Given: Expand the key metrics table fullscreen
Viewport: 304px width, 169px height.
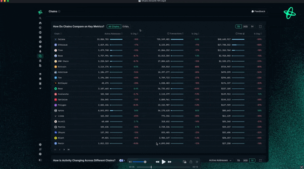Looking at the screenshot, I should tap(260, 27).
